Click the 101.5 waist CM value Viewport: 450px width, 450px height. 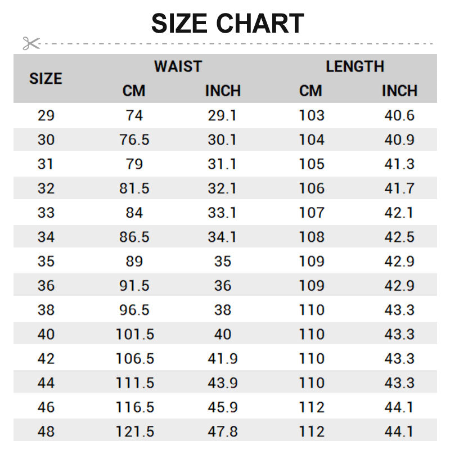(x=134, y=334)
